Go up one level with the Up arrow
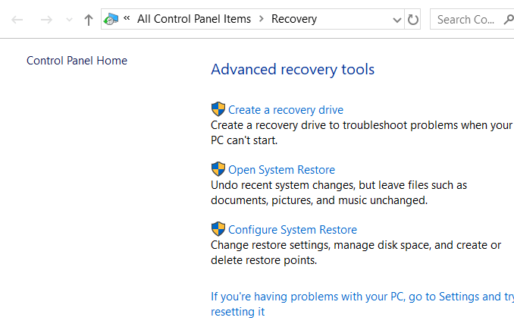Viewport: 514px width, 330px height. point(89,20)
